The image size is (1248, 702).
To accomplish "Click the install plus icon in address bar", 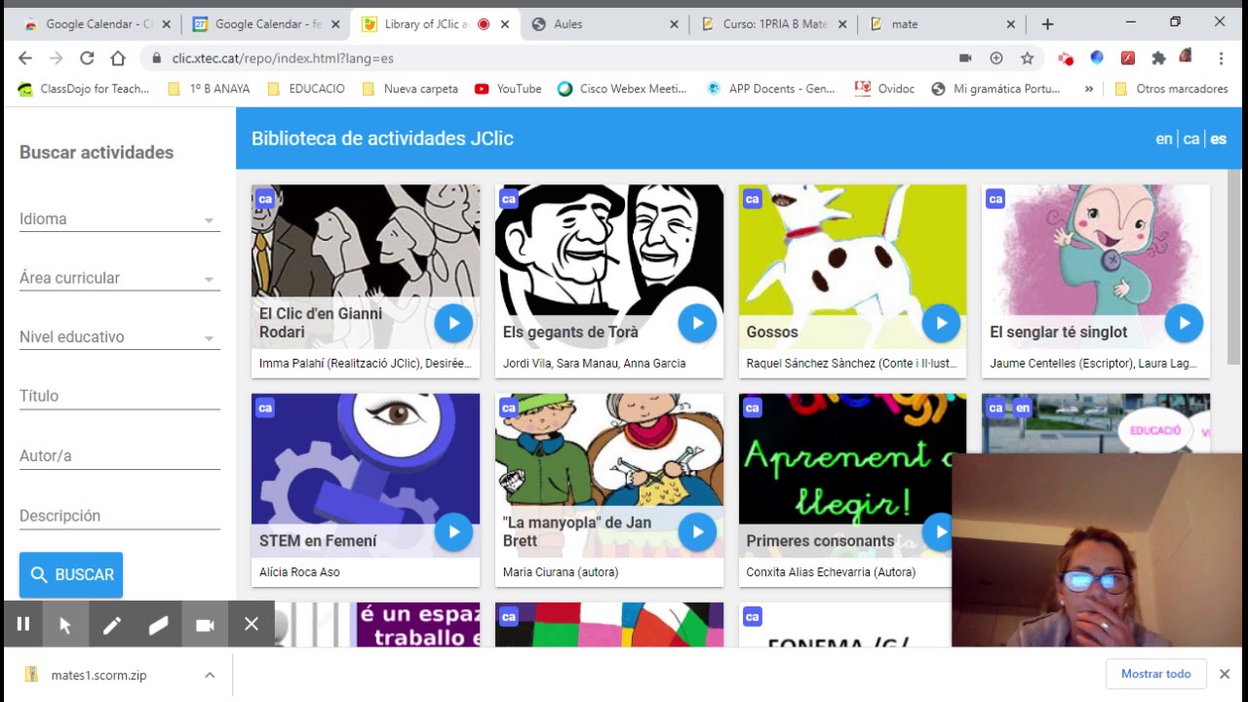I will [995, 58].
